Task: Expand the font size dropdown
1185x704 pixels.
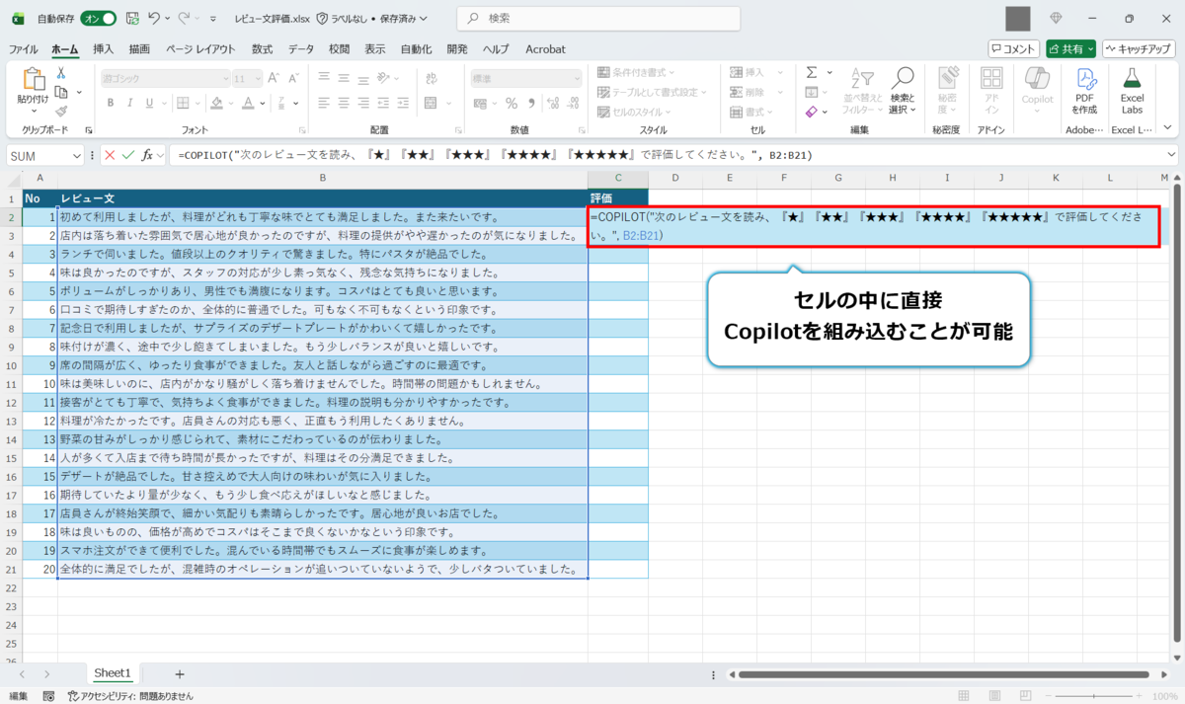Action: pos(257,78)
